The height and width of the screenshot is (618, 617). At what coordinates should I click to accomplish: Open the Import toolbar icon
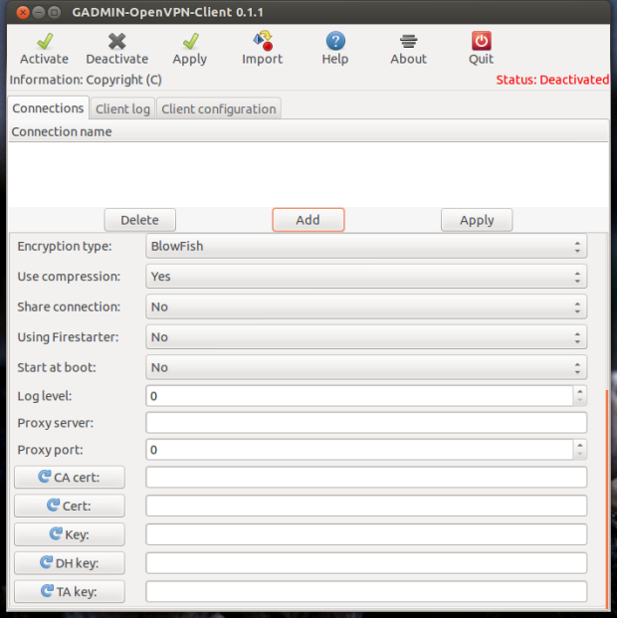click(x=263, y=41)
